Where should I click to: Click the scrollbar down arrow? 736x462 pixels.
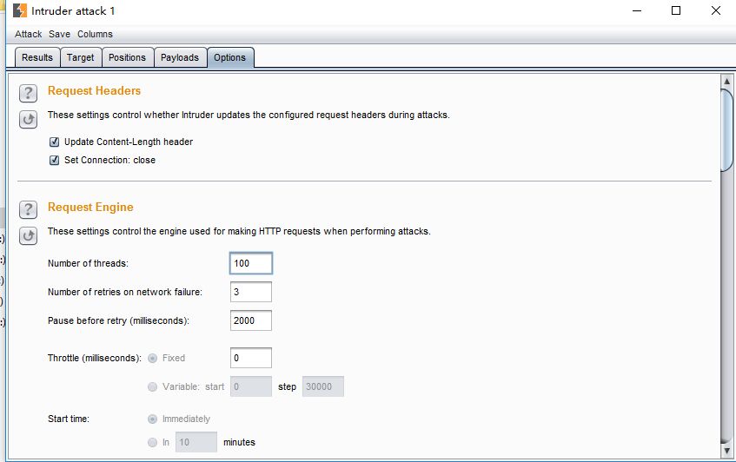(727, 450)
